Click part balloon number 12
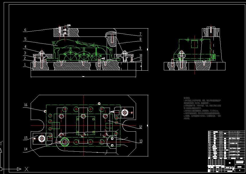 [141, 127]
